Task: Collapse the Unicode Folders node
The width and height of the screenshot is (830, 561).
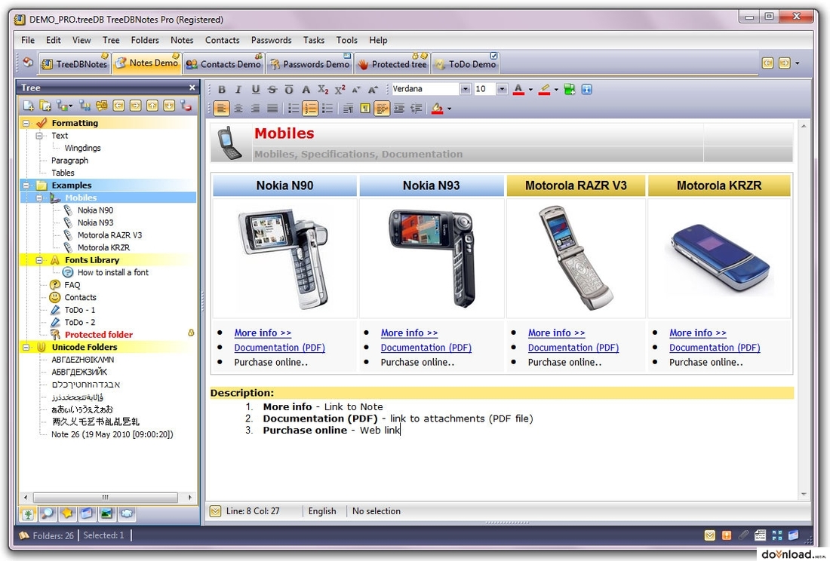Action: [26, 348]
